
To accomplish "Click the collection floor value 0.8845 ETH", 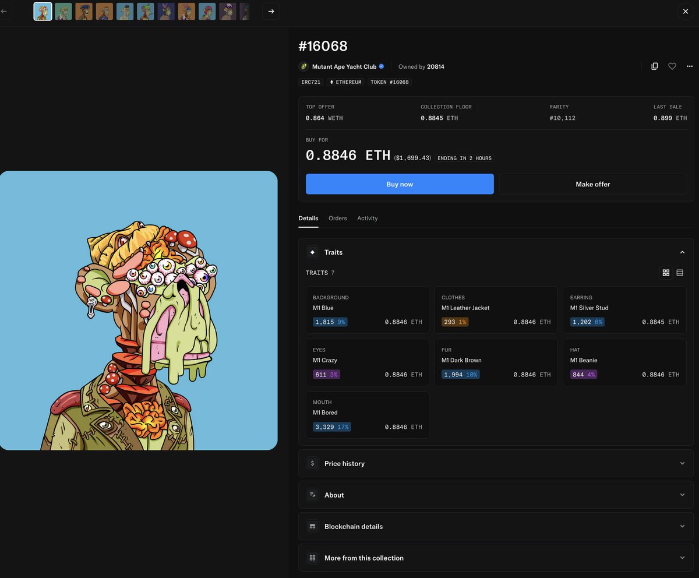I will [439, 118].
